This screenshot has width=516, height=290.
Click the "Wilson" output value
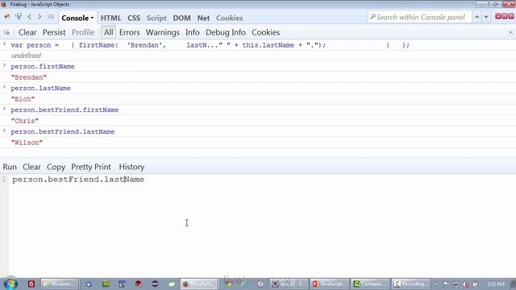click(27, 143)
